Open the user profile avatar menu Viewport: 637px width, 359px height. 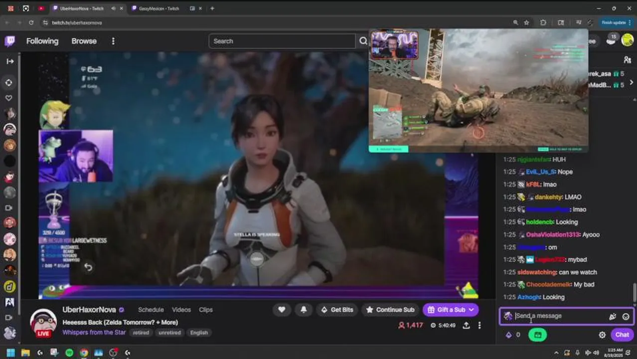tap(627, 40)
